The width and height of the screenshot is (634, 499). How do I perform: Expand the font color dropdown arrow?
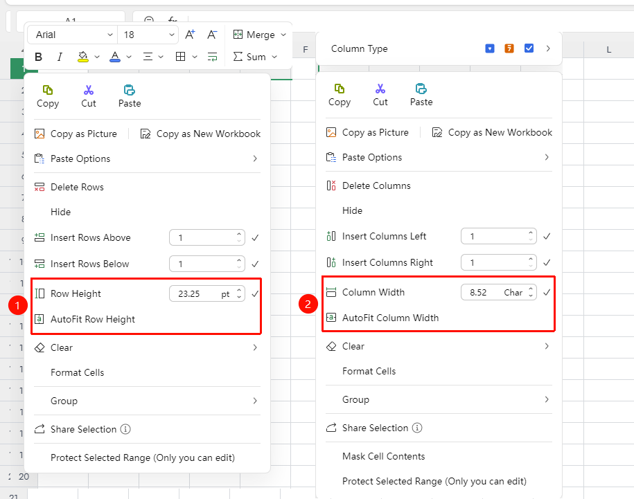click(x=129, y=57)
